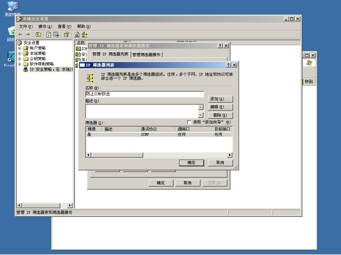
Task: Click the filter list horizontal scrollbar thumb
Action: tap(117, 155)
